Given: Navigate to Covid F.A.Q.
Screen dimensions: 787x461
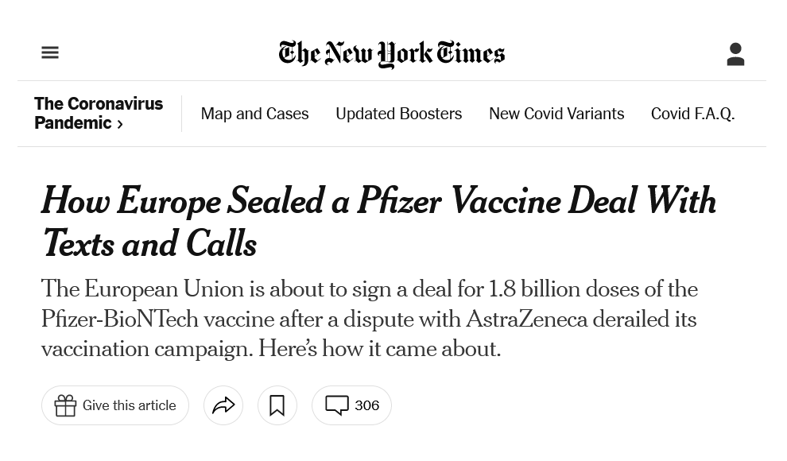Looking at the screenshot, I should 692,114.
